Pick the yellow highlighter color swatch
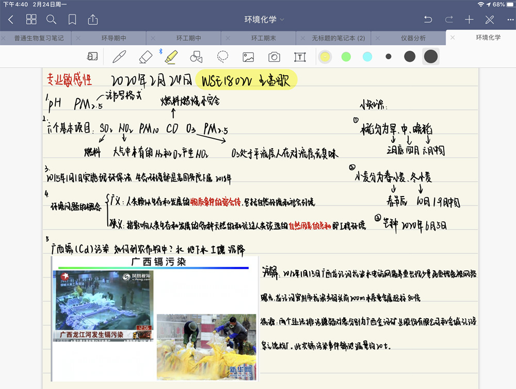 [325, 56]
